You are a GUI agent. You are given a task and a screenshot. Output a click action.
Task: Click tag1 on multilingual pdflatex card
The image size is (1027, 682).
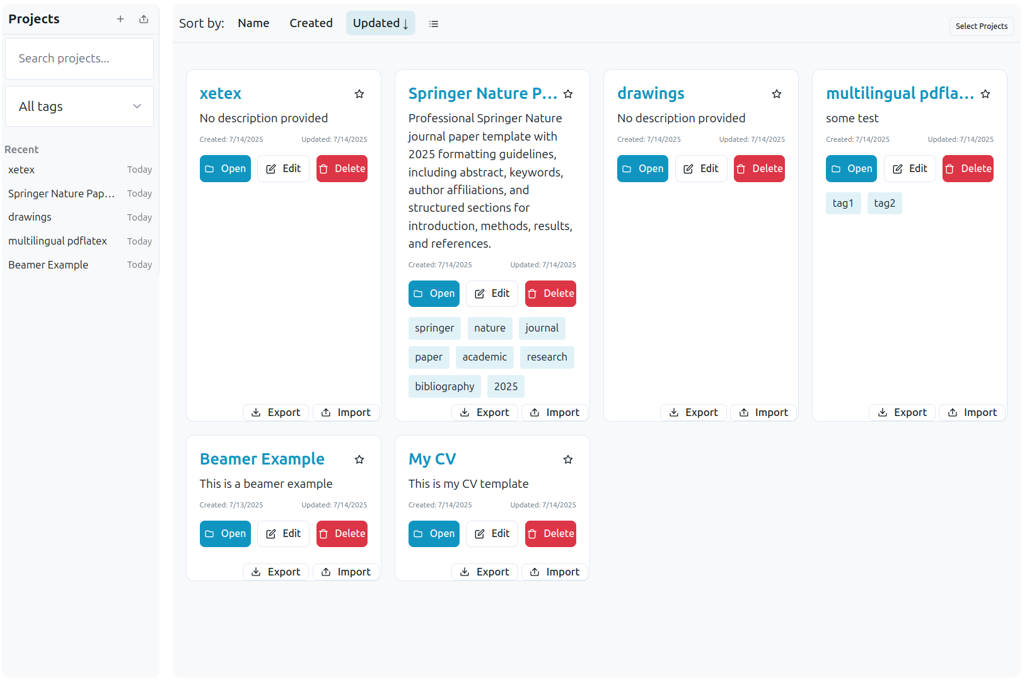pos(843,204)
